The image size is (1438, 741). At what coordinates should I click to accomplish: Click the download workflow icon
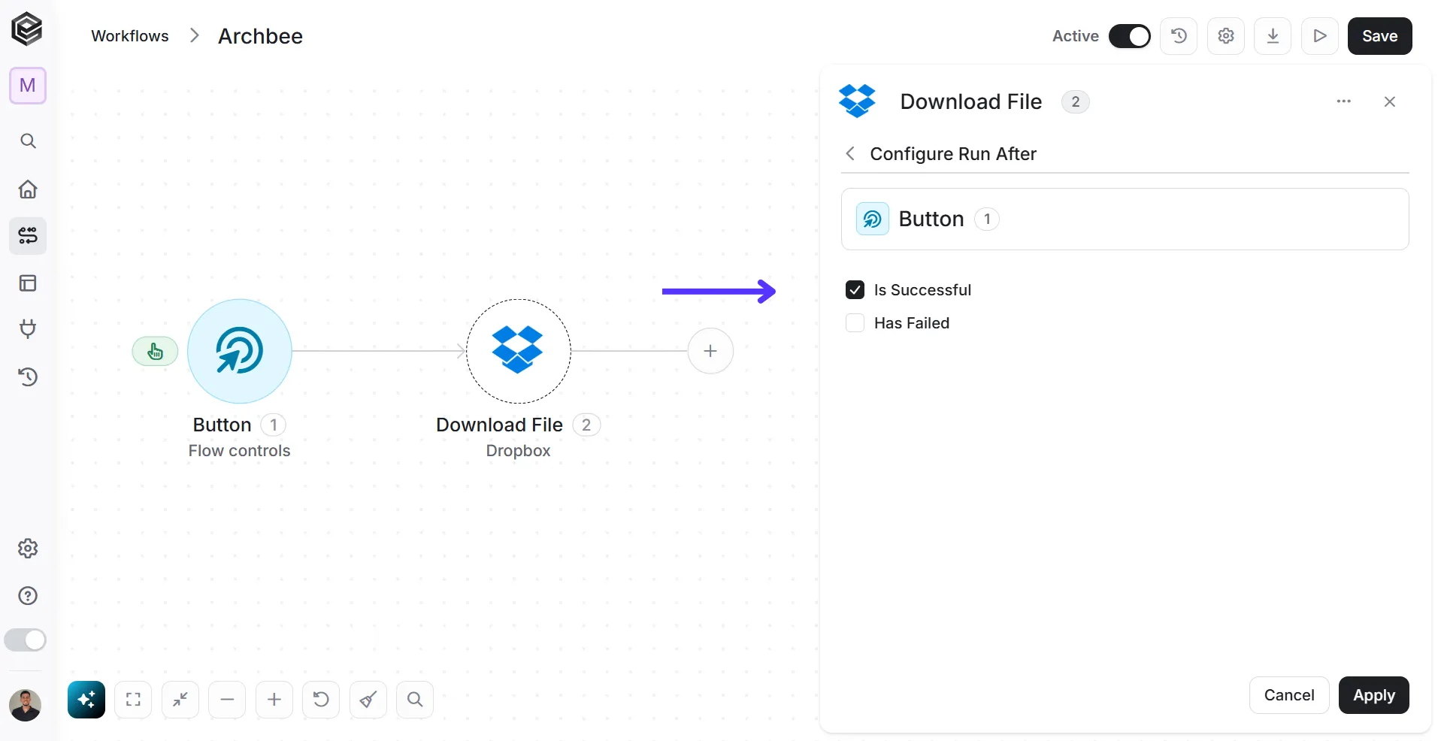pos(1273,36)
